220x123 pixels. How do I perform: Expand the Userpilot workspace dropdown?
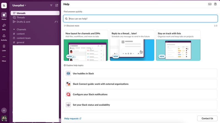[x=19, y=5]
